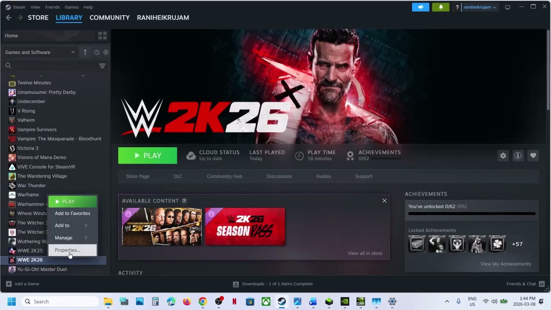
Task: Favorite the game with heart icon
Action: [x=533, y=155]
